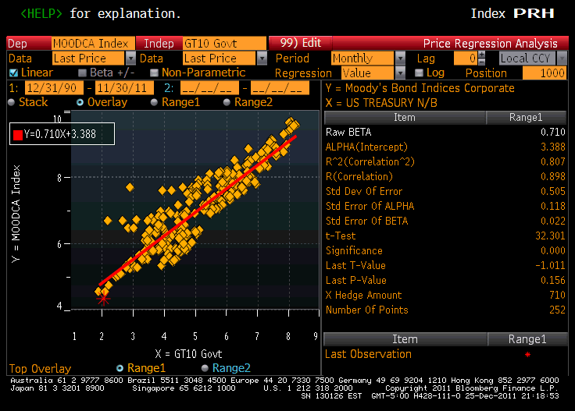Screen dimensions: 575x411
Task: Click the upper Item column header
Action: pos(405,118)
